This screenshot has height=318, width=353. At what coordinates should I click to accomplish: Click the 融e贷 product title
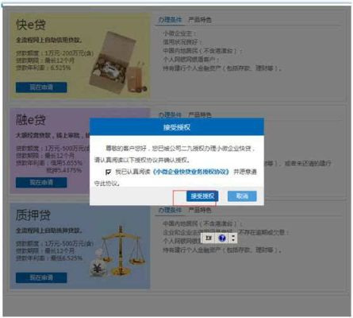pos(31,120)
